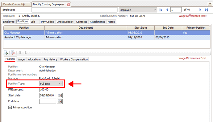Open the Start date calendar picker
This screenshot has height=122, width=213.
click(x=60, y=96)
